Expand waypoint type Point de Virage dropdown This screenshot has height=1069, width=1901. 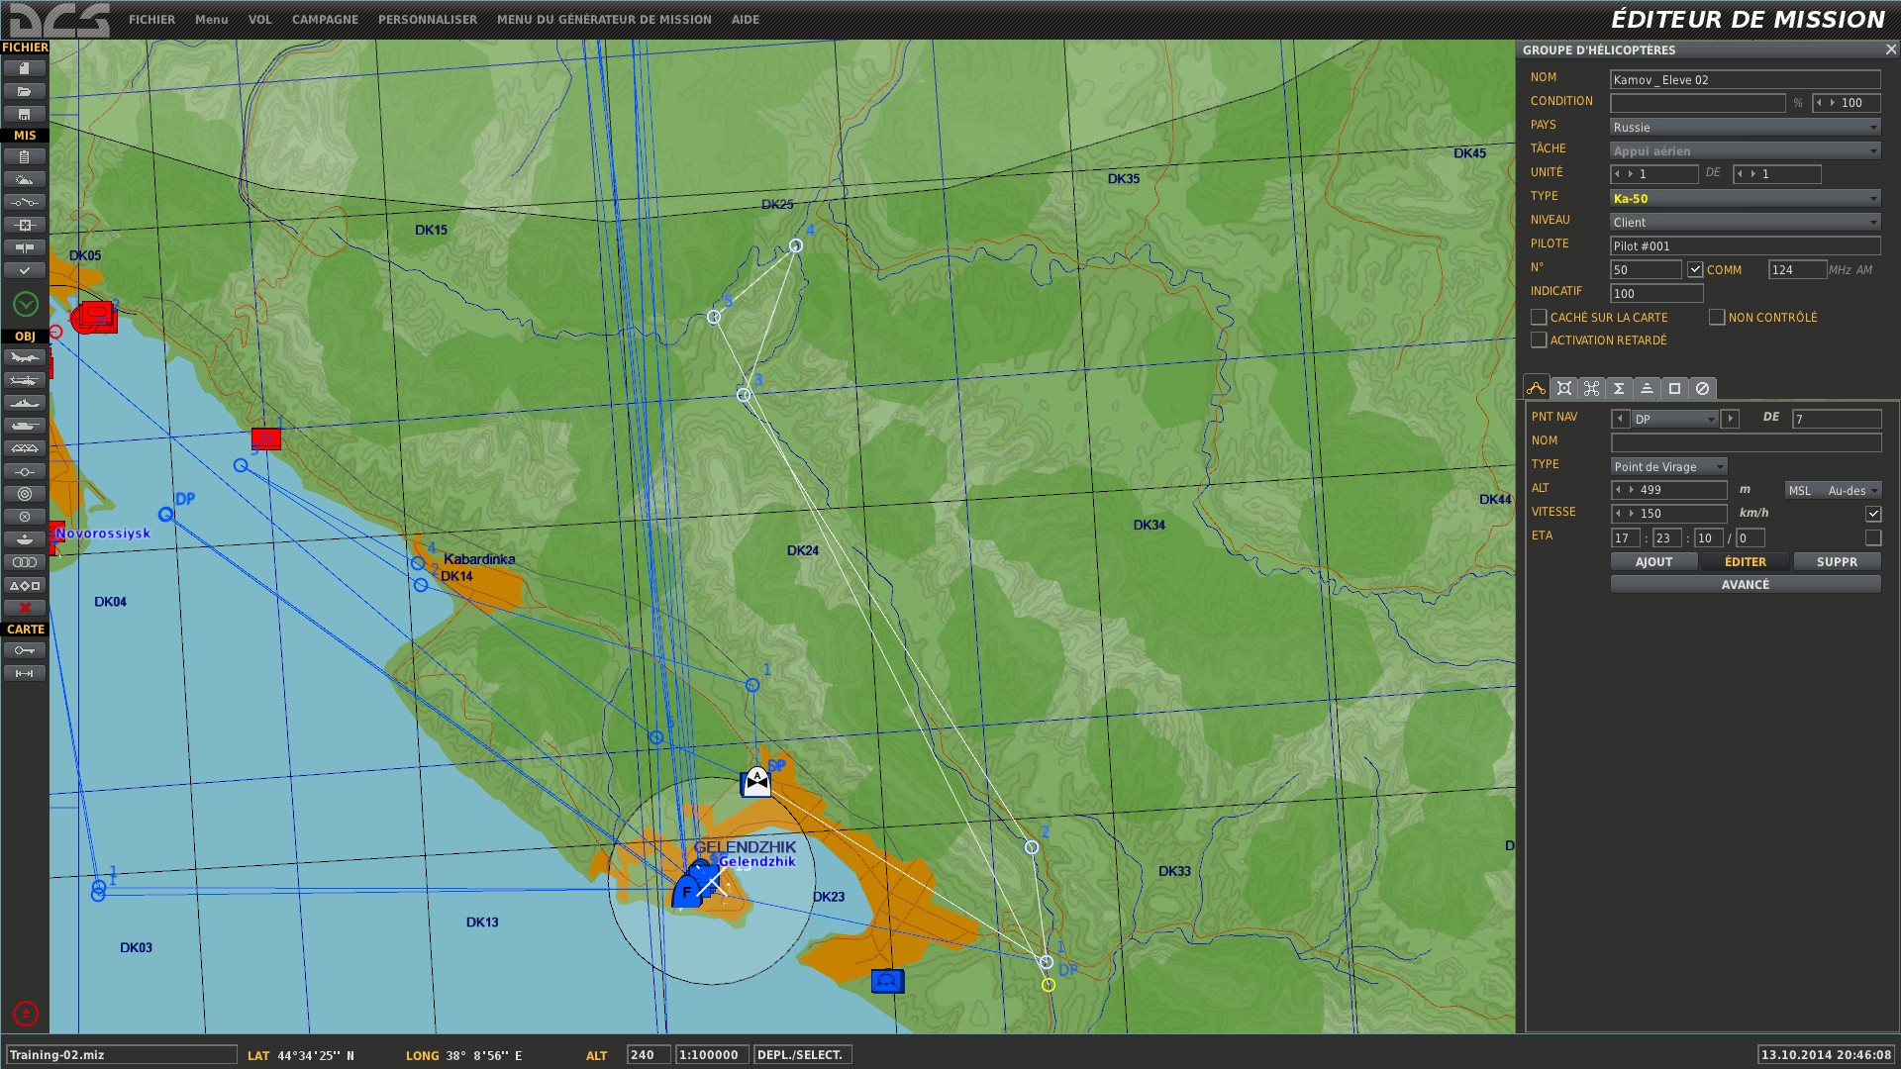click(1669, 466)
